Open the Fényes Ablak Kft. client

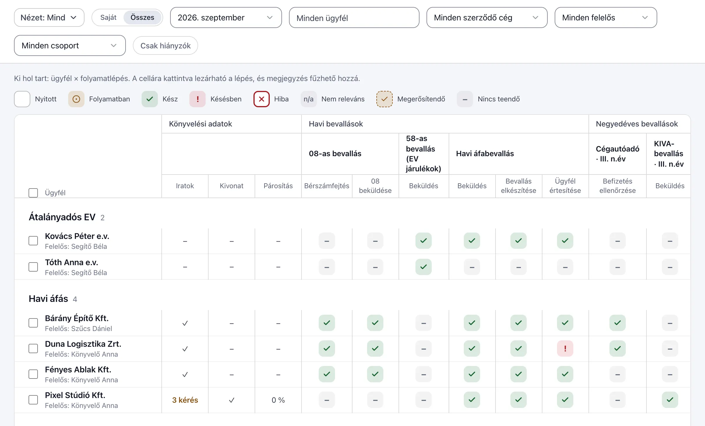click(78, 369)
